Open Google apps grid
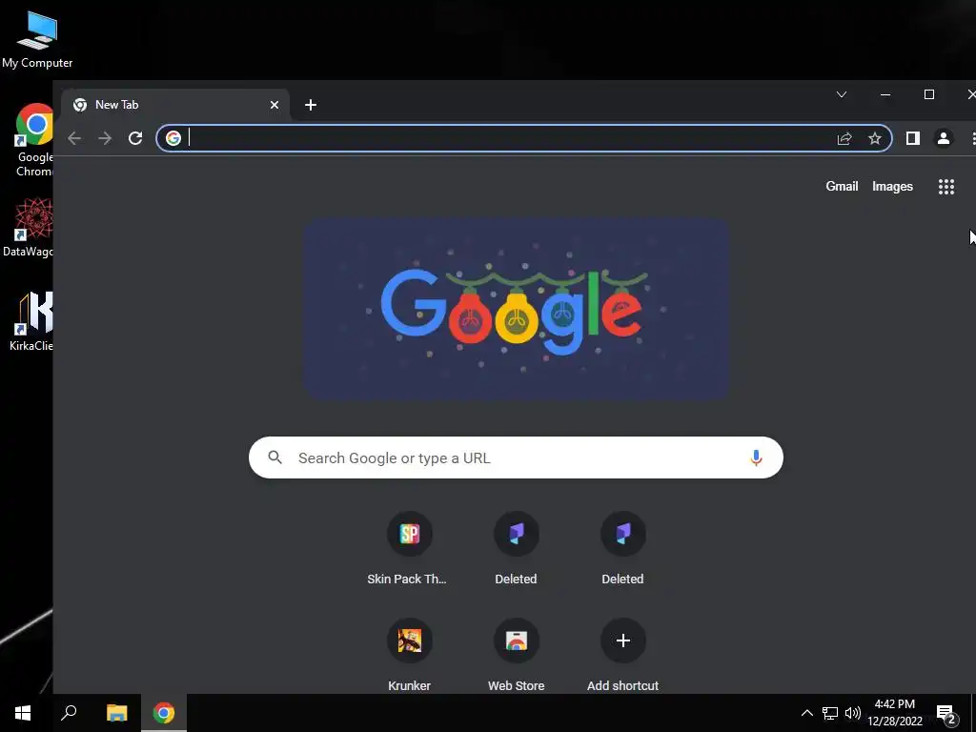Image resolution: width=976 pixels, height=732 pixels. pyautogui.click(x=946, y=187)
